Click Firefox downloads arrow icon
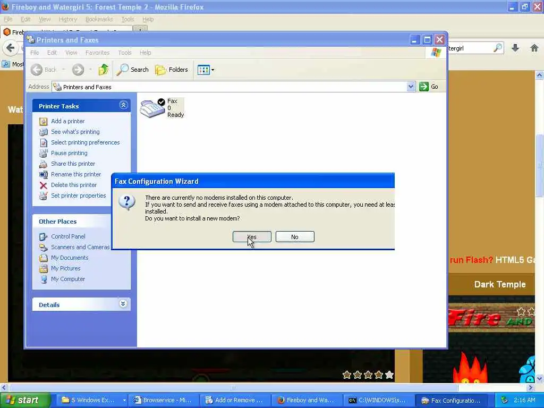 515,48
